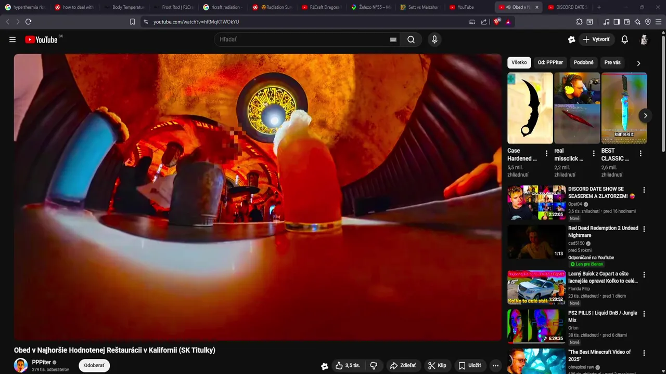
Task: Open the Red Dead Redemption 2 Undead Nightmare title
Action: tap(603, 232)
